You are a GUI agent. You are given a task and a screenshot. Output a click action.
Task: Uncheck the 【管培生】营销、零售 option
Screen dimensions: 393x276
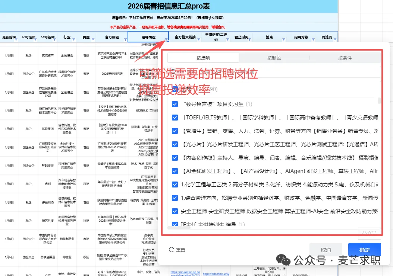[x=175, y=131]
